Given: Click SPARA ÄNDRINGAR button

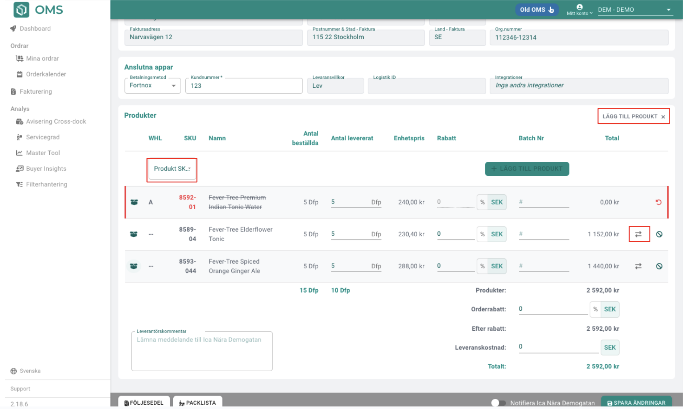Looking at the screenshot, I should pos(636,402).
